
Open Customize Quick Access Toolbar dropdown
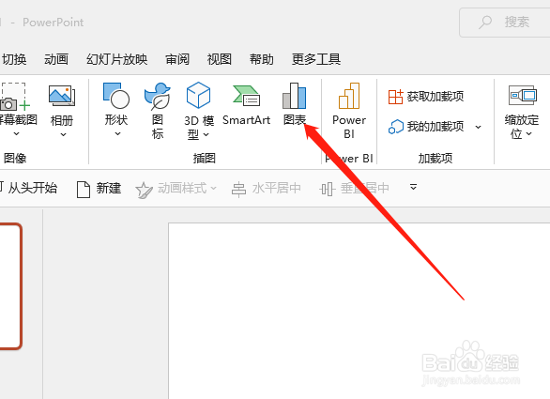pyautogui.click(x=414, y=187)
